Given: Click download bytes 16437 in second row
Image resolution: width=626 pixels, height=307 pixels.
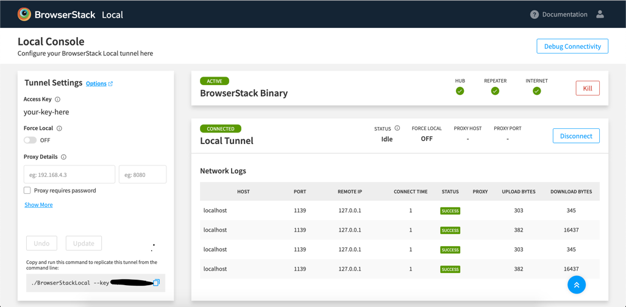Looking at the screenshot, I should click(x=571, y=230).
